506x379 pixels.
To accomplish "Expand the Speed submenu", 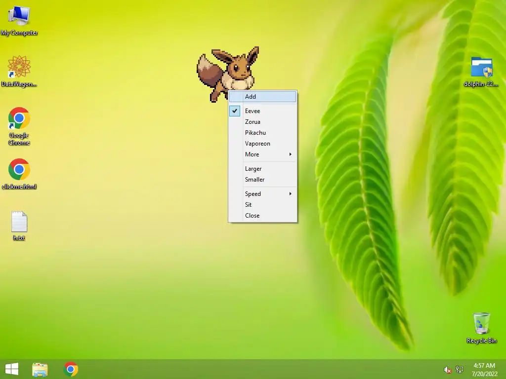I will (263, 194).
